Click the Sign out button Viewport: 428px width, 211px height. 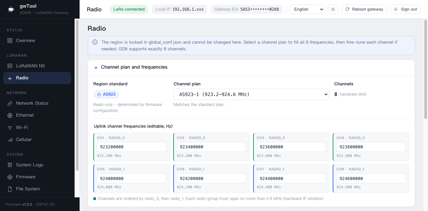click(405, 9)
